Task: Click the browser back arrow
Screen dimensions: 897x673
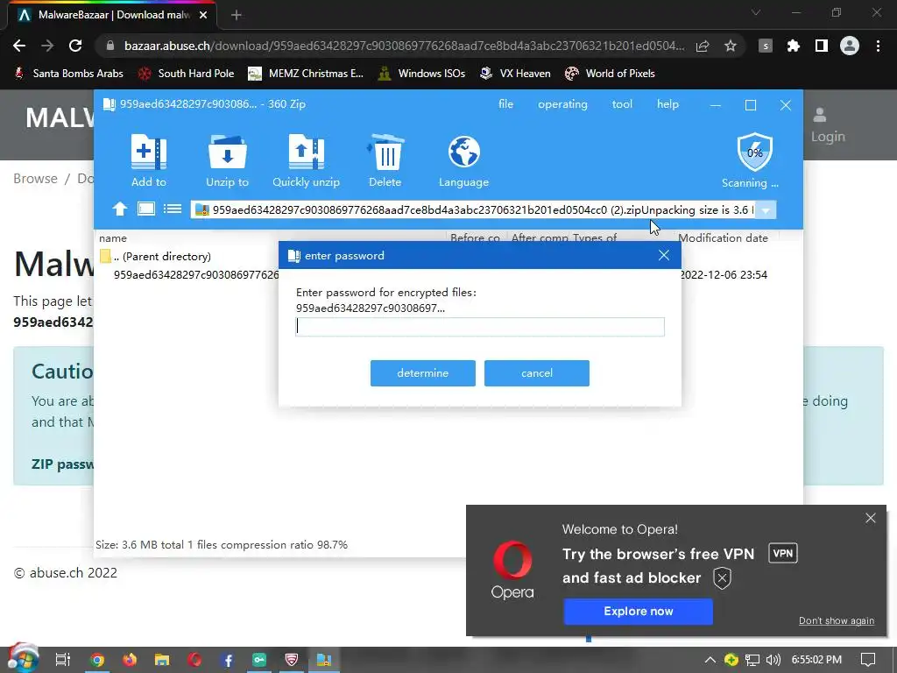Action: pos(19,46)
